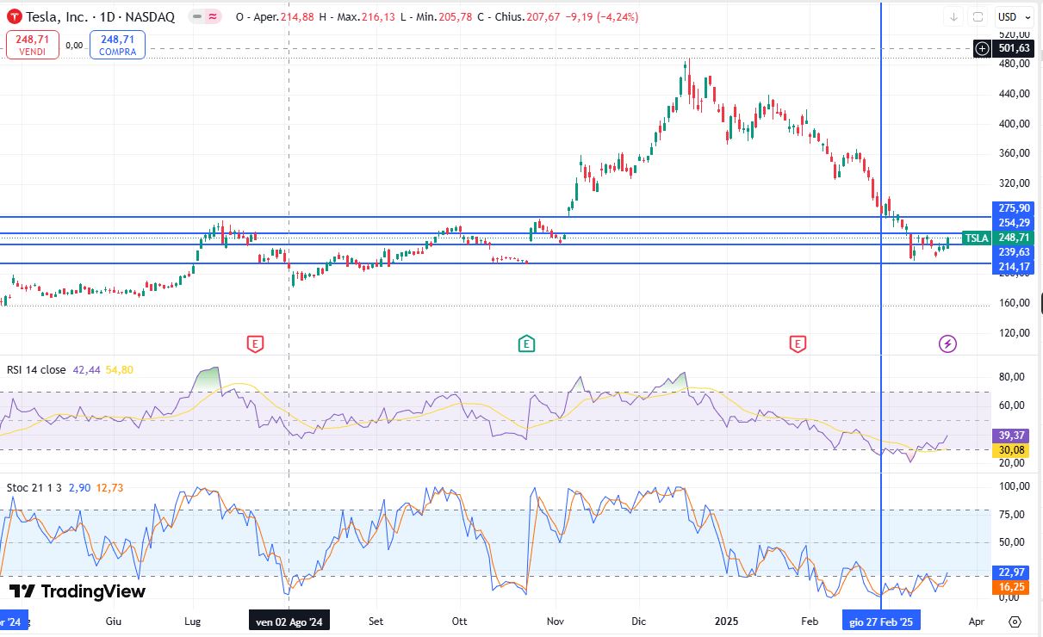1043x637 pixels.
Task: Click the 'ven 02 Ago '24' date label
Action: 289,622
